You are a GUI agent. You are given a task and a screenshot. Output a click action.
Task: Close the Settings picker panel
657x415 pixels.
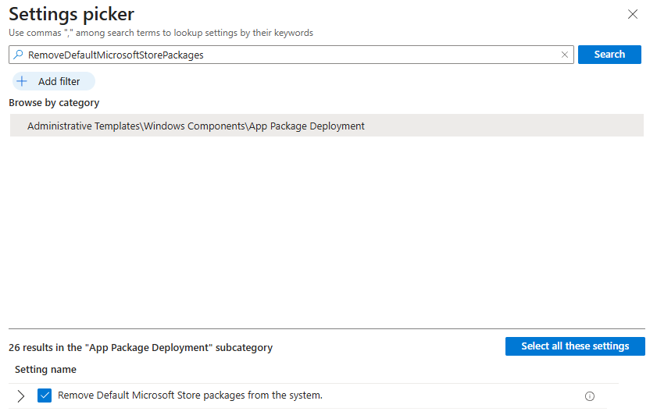pyautogui.click(x=633, y=14)
